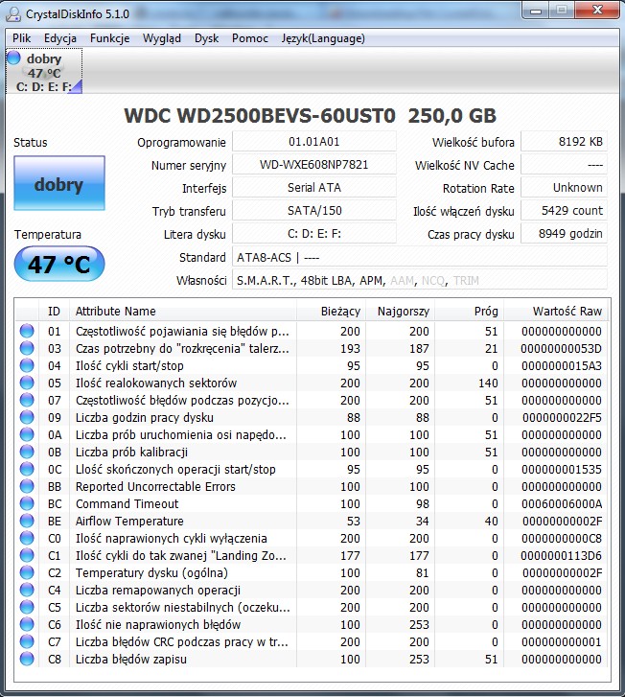Image resolution: width=625 pixels, height=697 pixels.
Task: Select 'Reported Uncorrectable Errors' attribute name
Action: click(155, 486)
